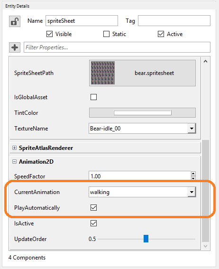This screenshot has height=269, width=219.
Task: Click the Filter Properties search field
Action: tap(117, 47)
